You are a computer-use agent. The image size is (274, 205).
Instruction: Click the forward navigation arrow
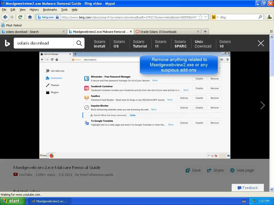coord(12,17)
